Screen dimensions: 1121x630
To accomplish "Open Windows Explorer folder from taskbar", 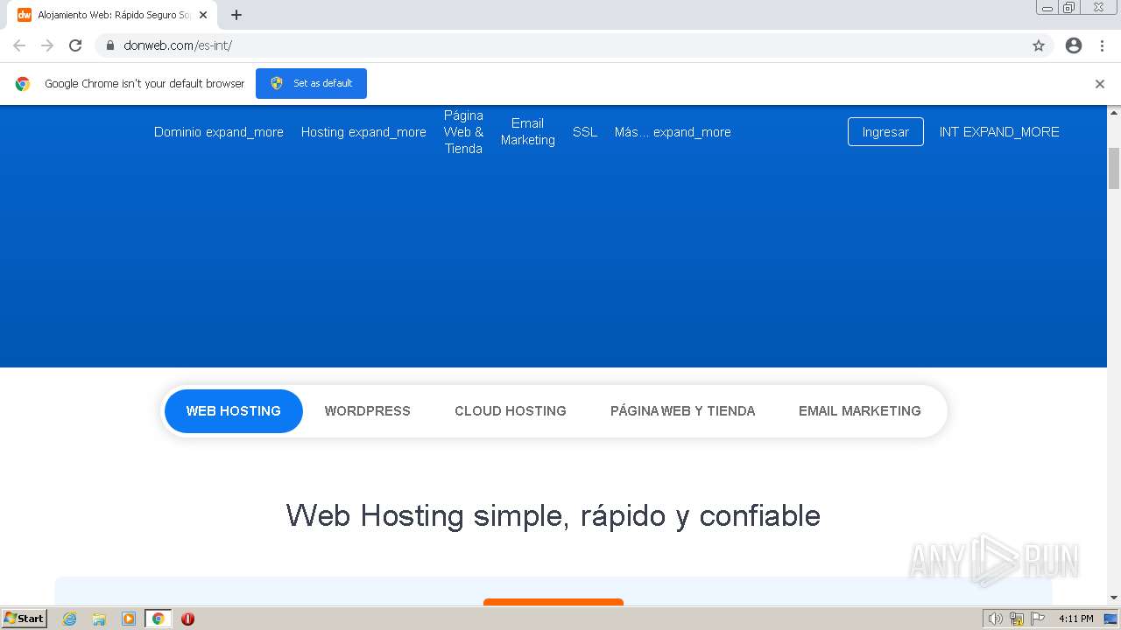I will 99,619.
